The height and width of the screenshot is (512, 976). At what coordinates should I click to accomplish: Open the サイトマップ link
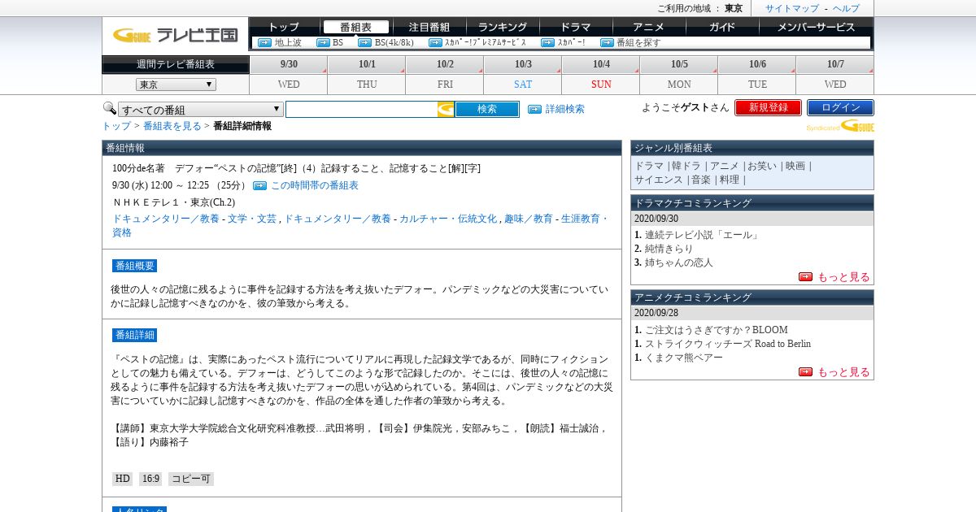[792, 8]
